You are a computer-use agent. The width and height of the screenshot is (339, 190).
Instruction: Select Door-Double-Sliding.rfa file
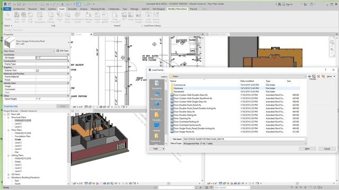[x=185, y=115]
